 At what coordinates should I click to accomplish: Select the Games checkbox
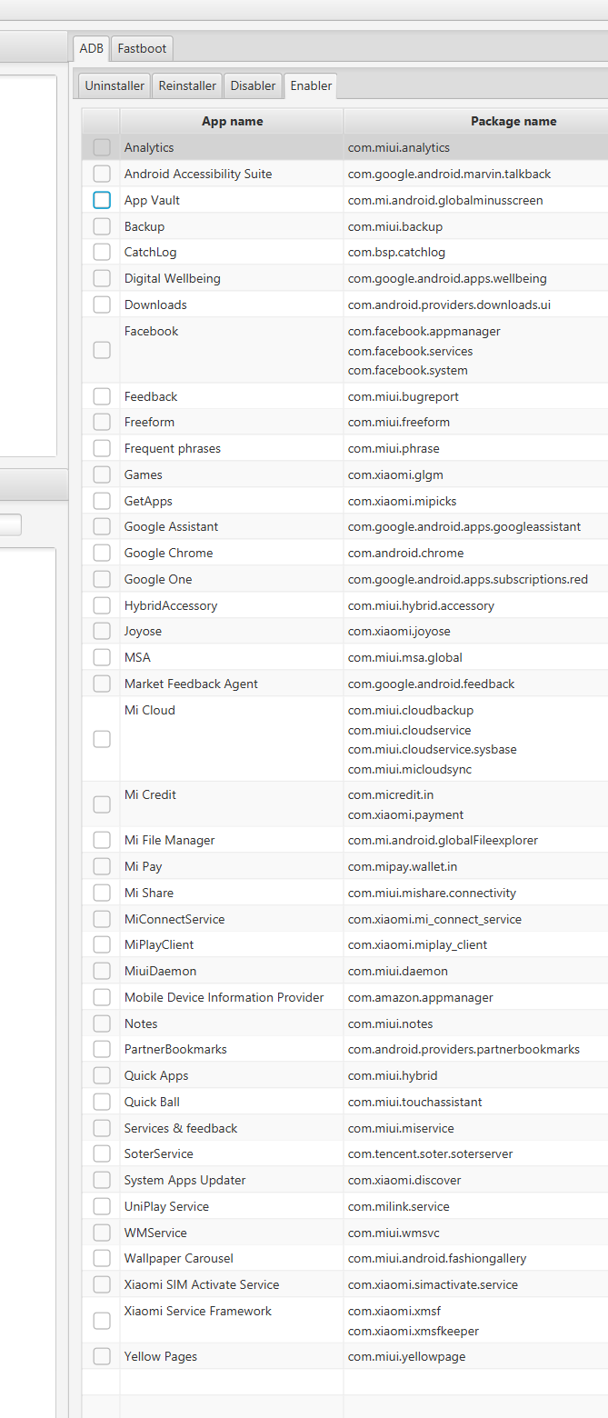point(102,474)
